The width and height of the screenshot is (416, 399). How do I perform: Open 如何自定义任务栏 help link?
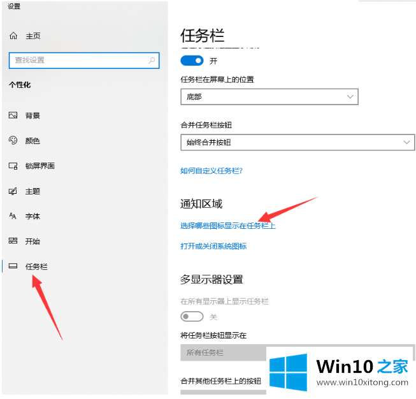(212, 171)
